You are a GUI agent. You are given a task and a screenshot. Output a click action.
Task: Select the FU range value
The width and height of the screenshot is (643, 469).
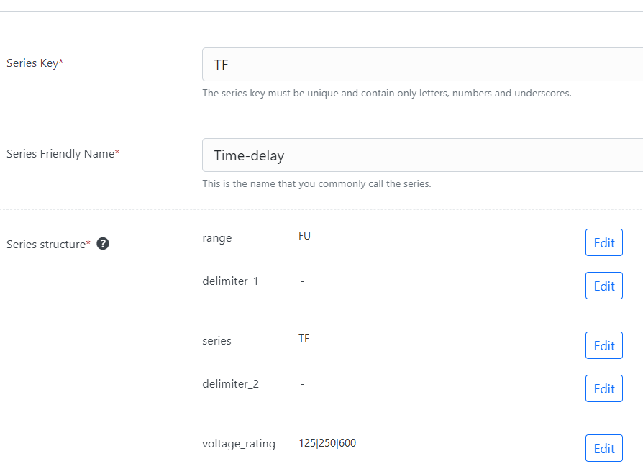coord(304,236)
